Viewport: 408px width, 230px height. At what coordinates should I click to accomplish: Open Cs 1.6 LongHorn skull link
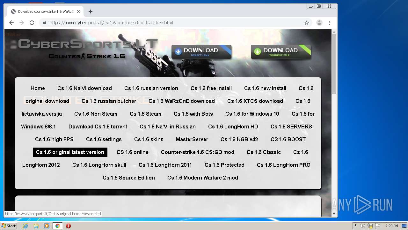point(99,165)
